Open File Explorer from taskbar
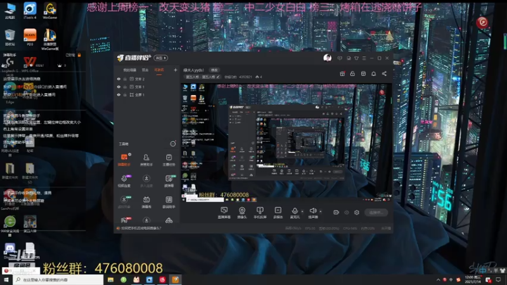This screenshot has height=285, width=507. pos(110,279)
